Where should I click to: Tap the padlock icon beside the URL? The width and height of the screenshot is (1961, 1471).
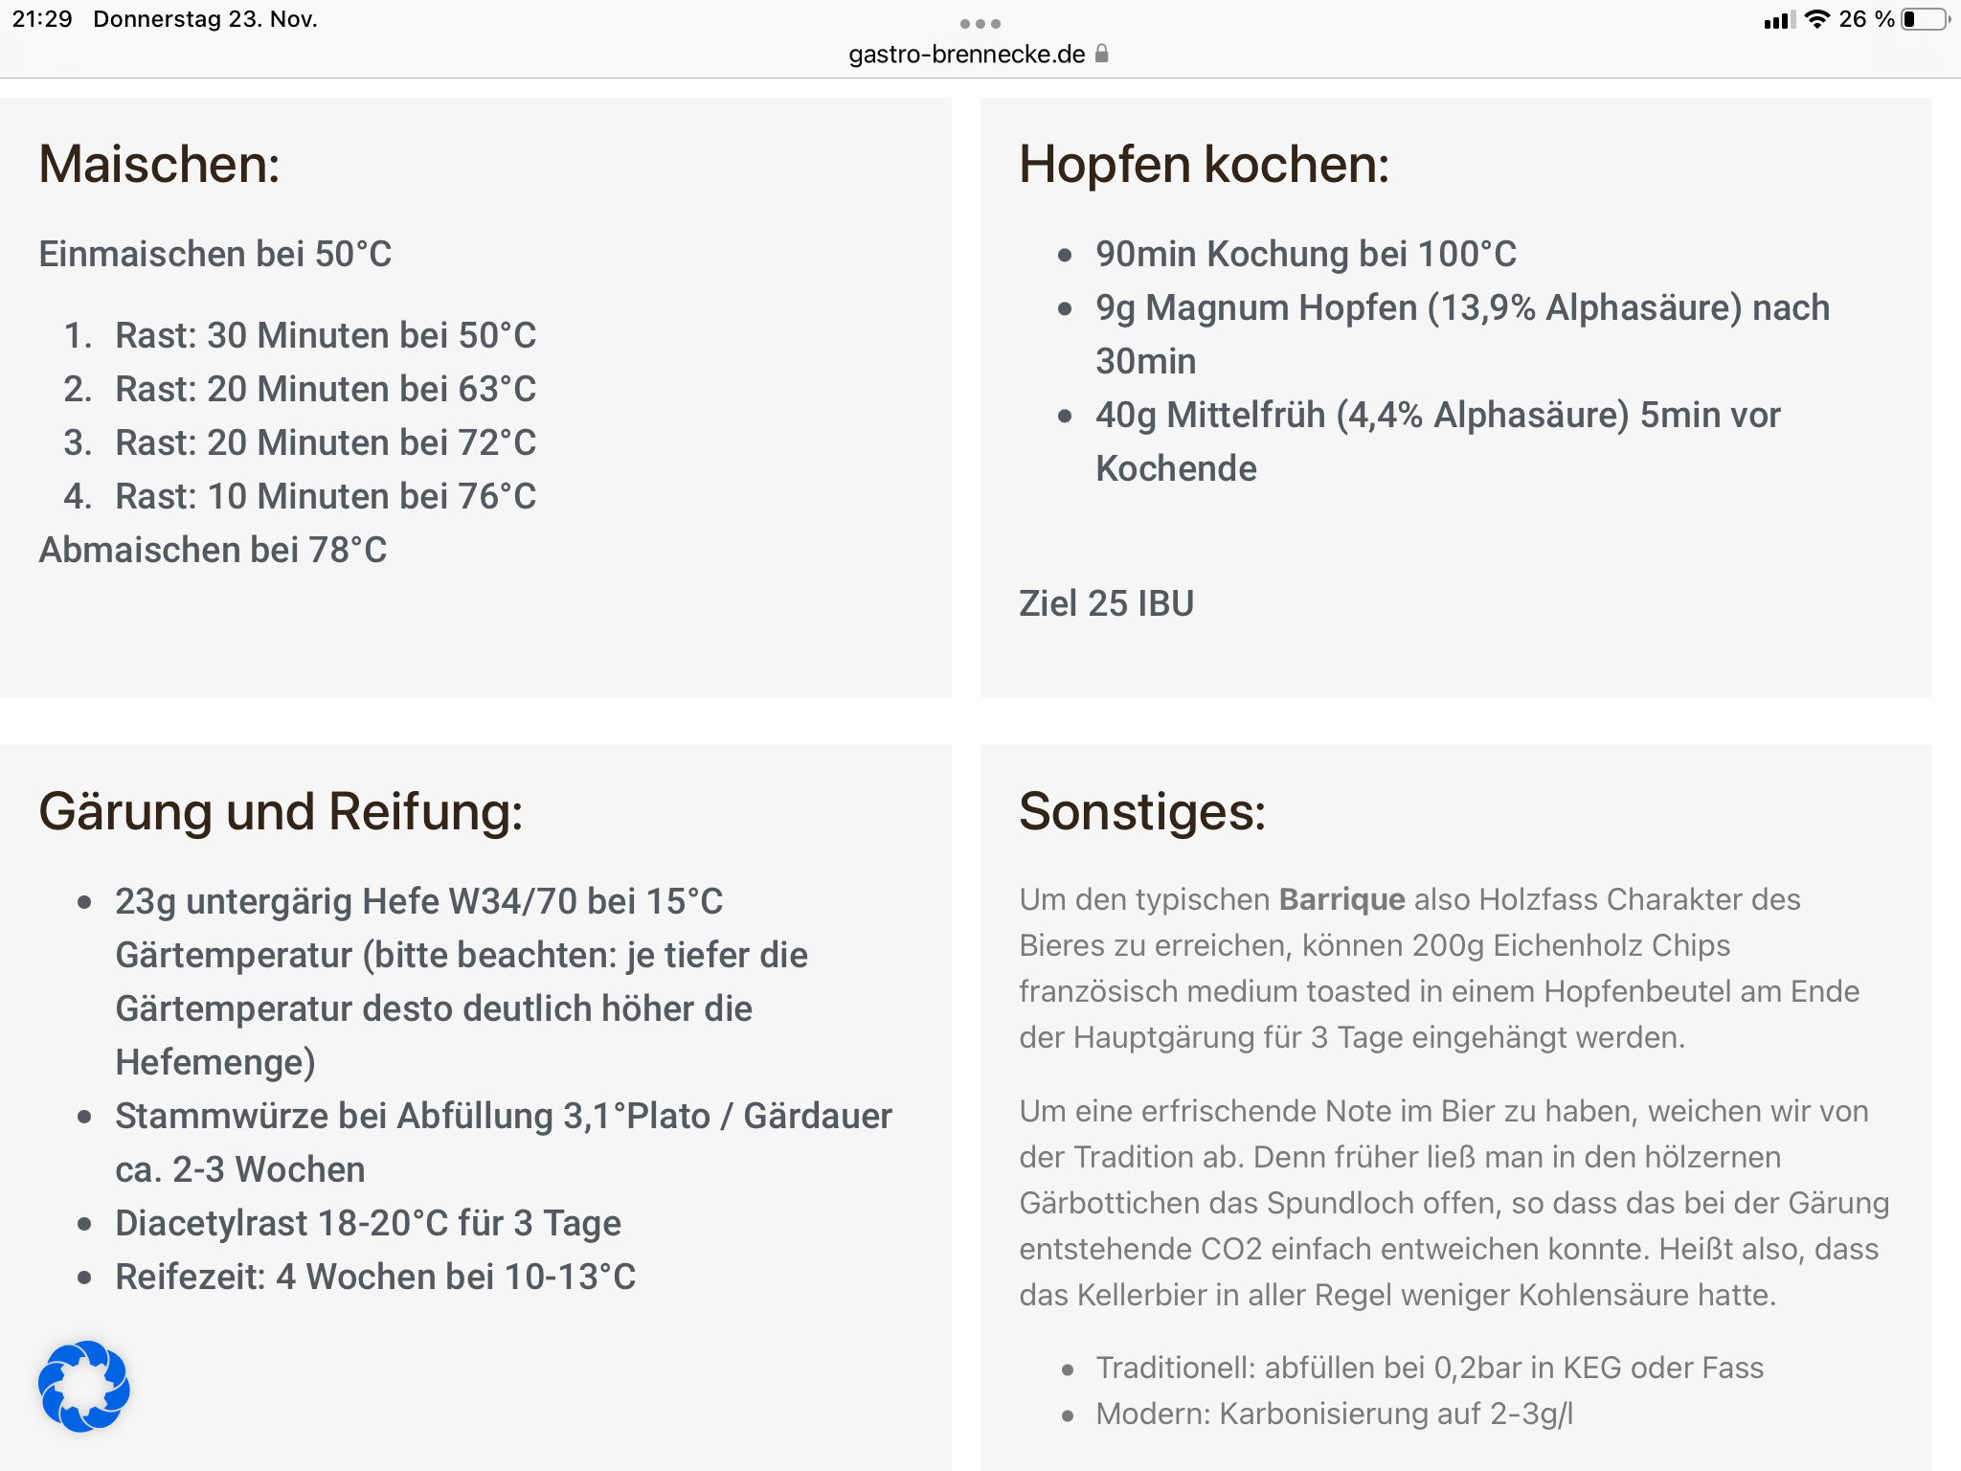pos(1102,54)
